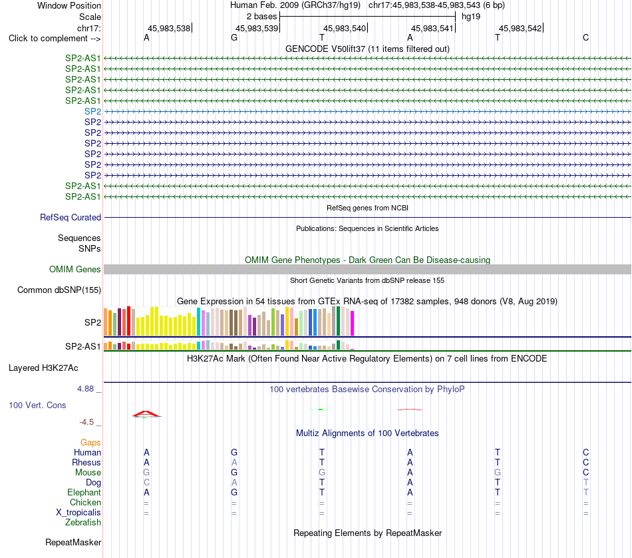Open the 'RefSeq Curated' track label
This screenshot has height=558, width=632.
click(x=71, y=218)
